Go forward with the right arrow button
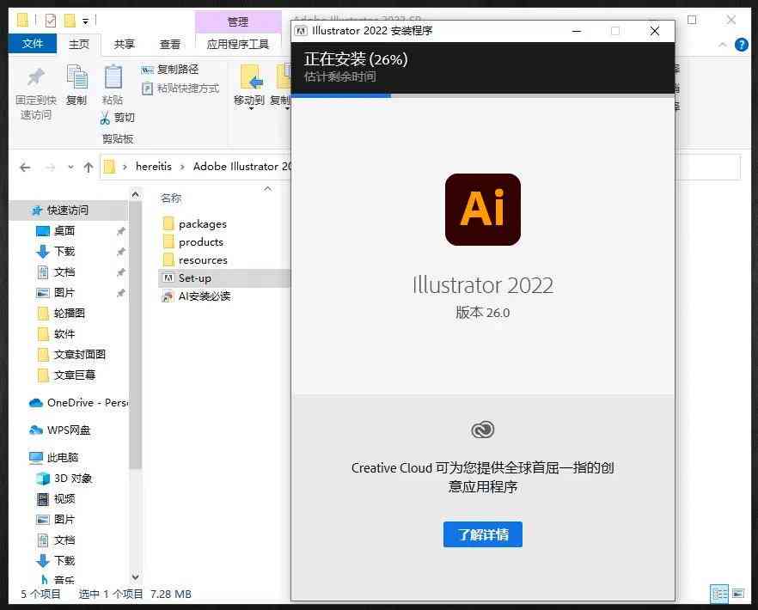This screenshot has height=610, width=758. tap(50, 168)
